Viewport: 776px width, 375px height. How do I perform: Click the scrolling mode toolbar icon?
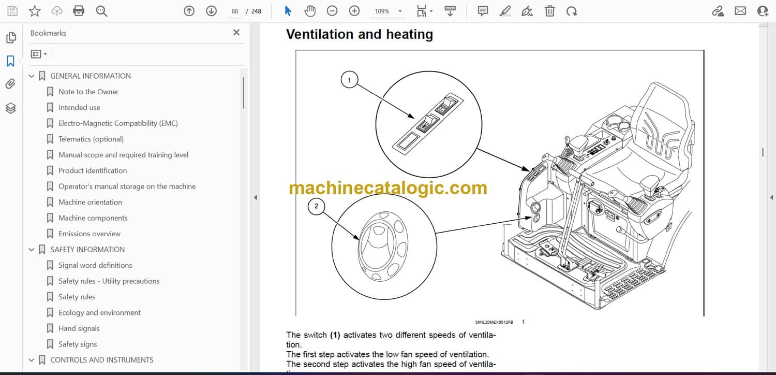[450, 11]
